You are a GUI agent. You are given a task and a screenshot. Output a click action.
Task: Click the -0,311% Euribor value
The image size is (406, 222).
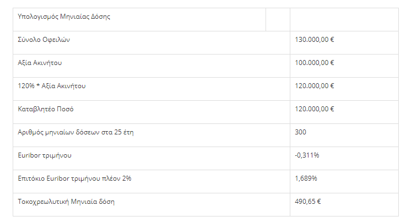[307, 155]
